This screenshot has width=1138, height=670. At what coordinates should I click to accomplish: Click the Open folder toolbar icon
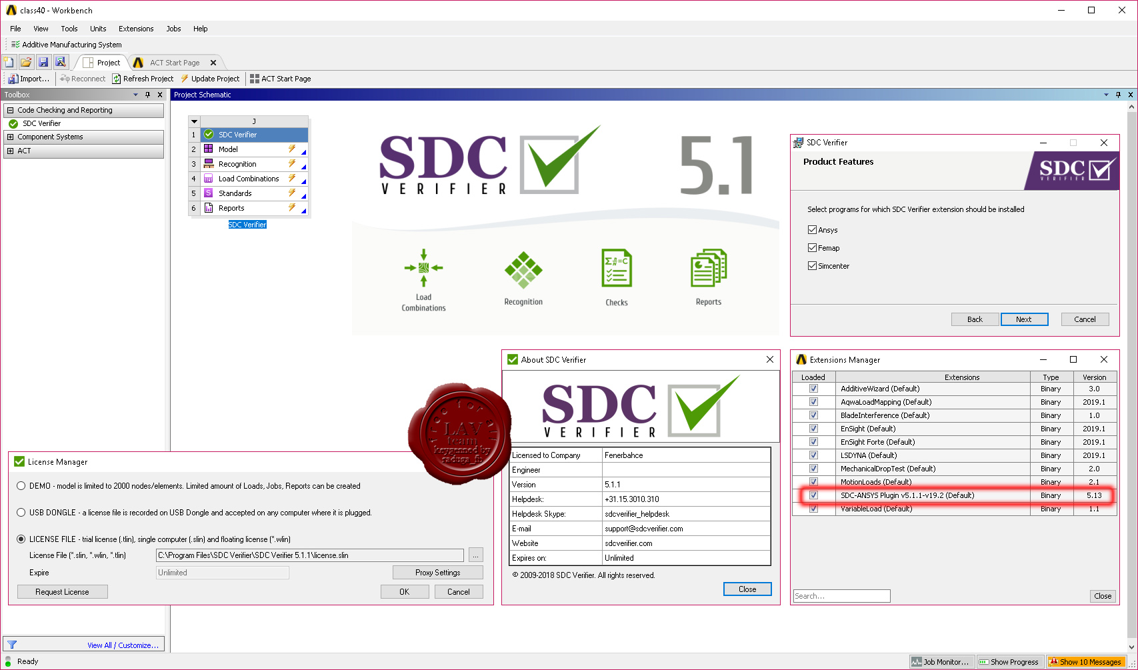tap(26, 62)
